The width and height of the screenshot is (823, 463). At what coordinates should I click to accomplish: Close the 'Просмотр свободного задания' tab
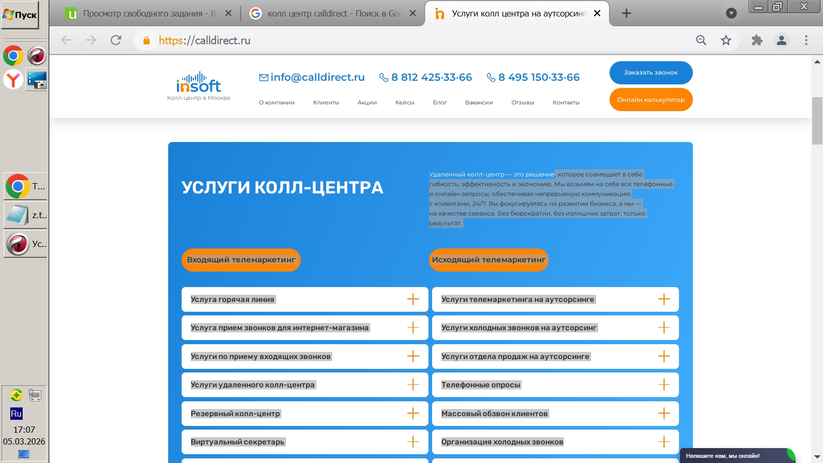228,13
